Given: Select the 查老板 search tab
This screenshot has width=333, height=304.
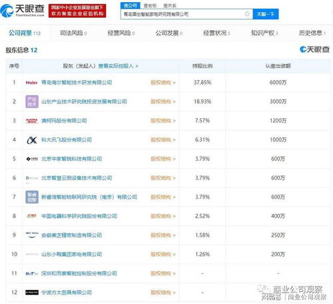Looking at the screenshot, I should [150, 5].
